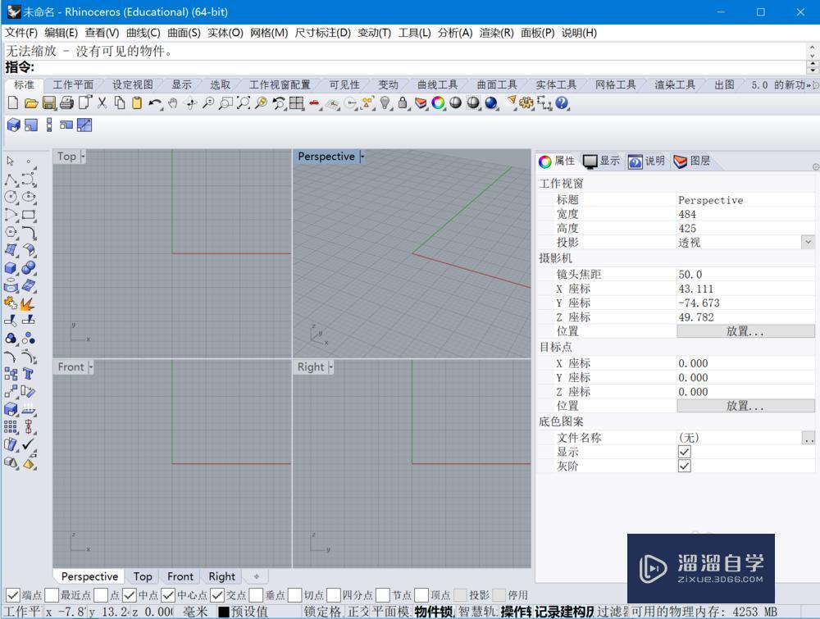Click the Open file folder icon
Image resolution: width=820 pixels, height=619 pixels.
point(31,103)
